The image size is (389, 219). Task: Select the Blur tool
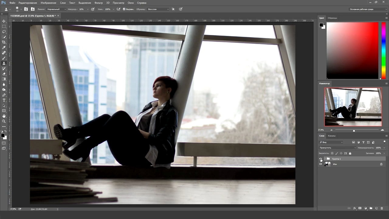(x=4, y=85)
